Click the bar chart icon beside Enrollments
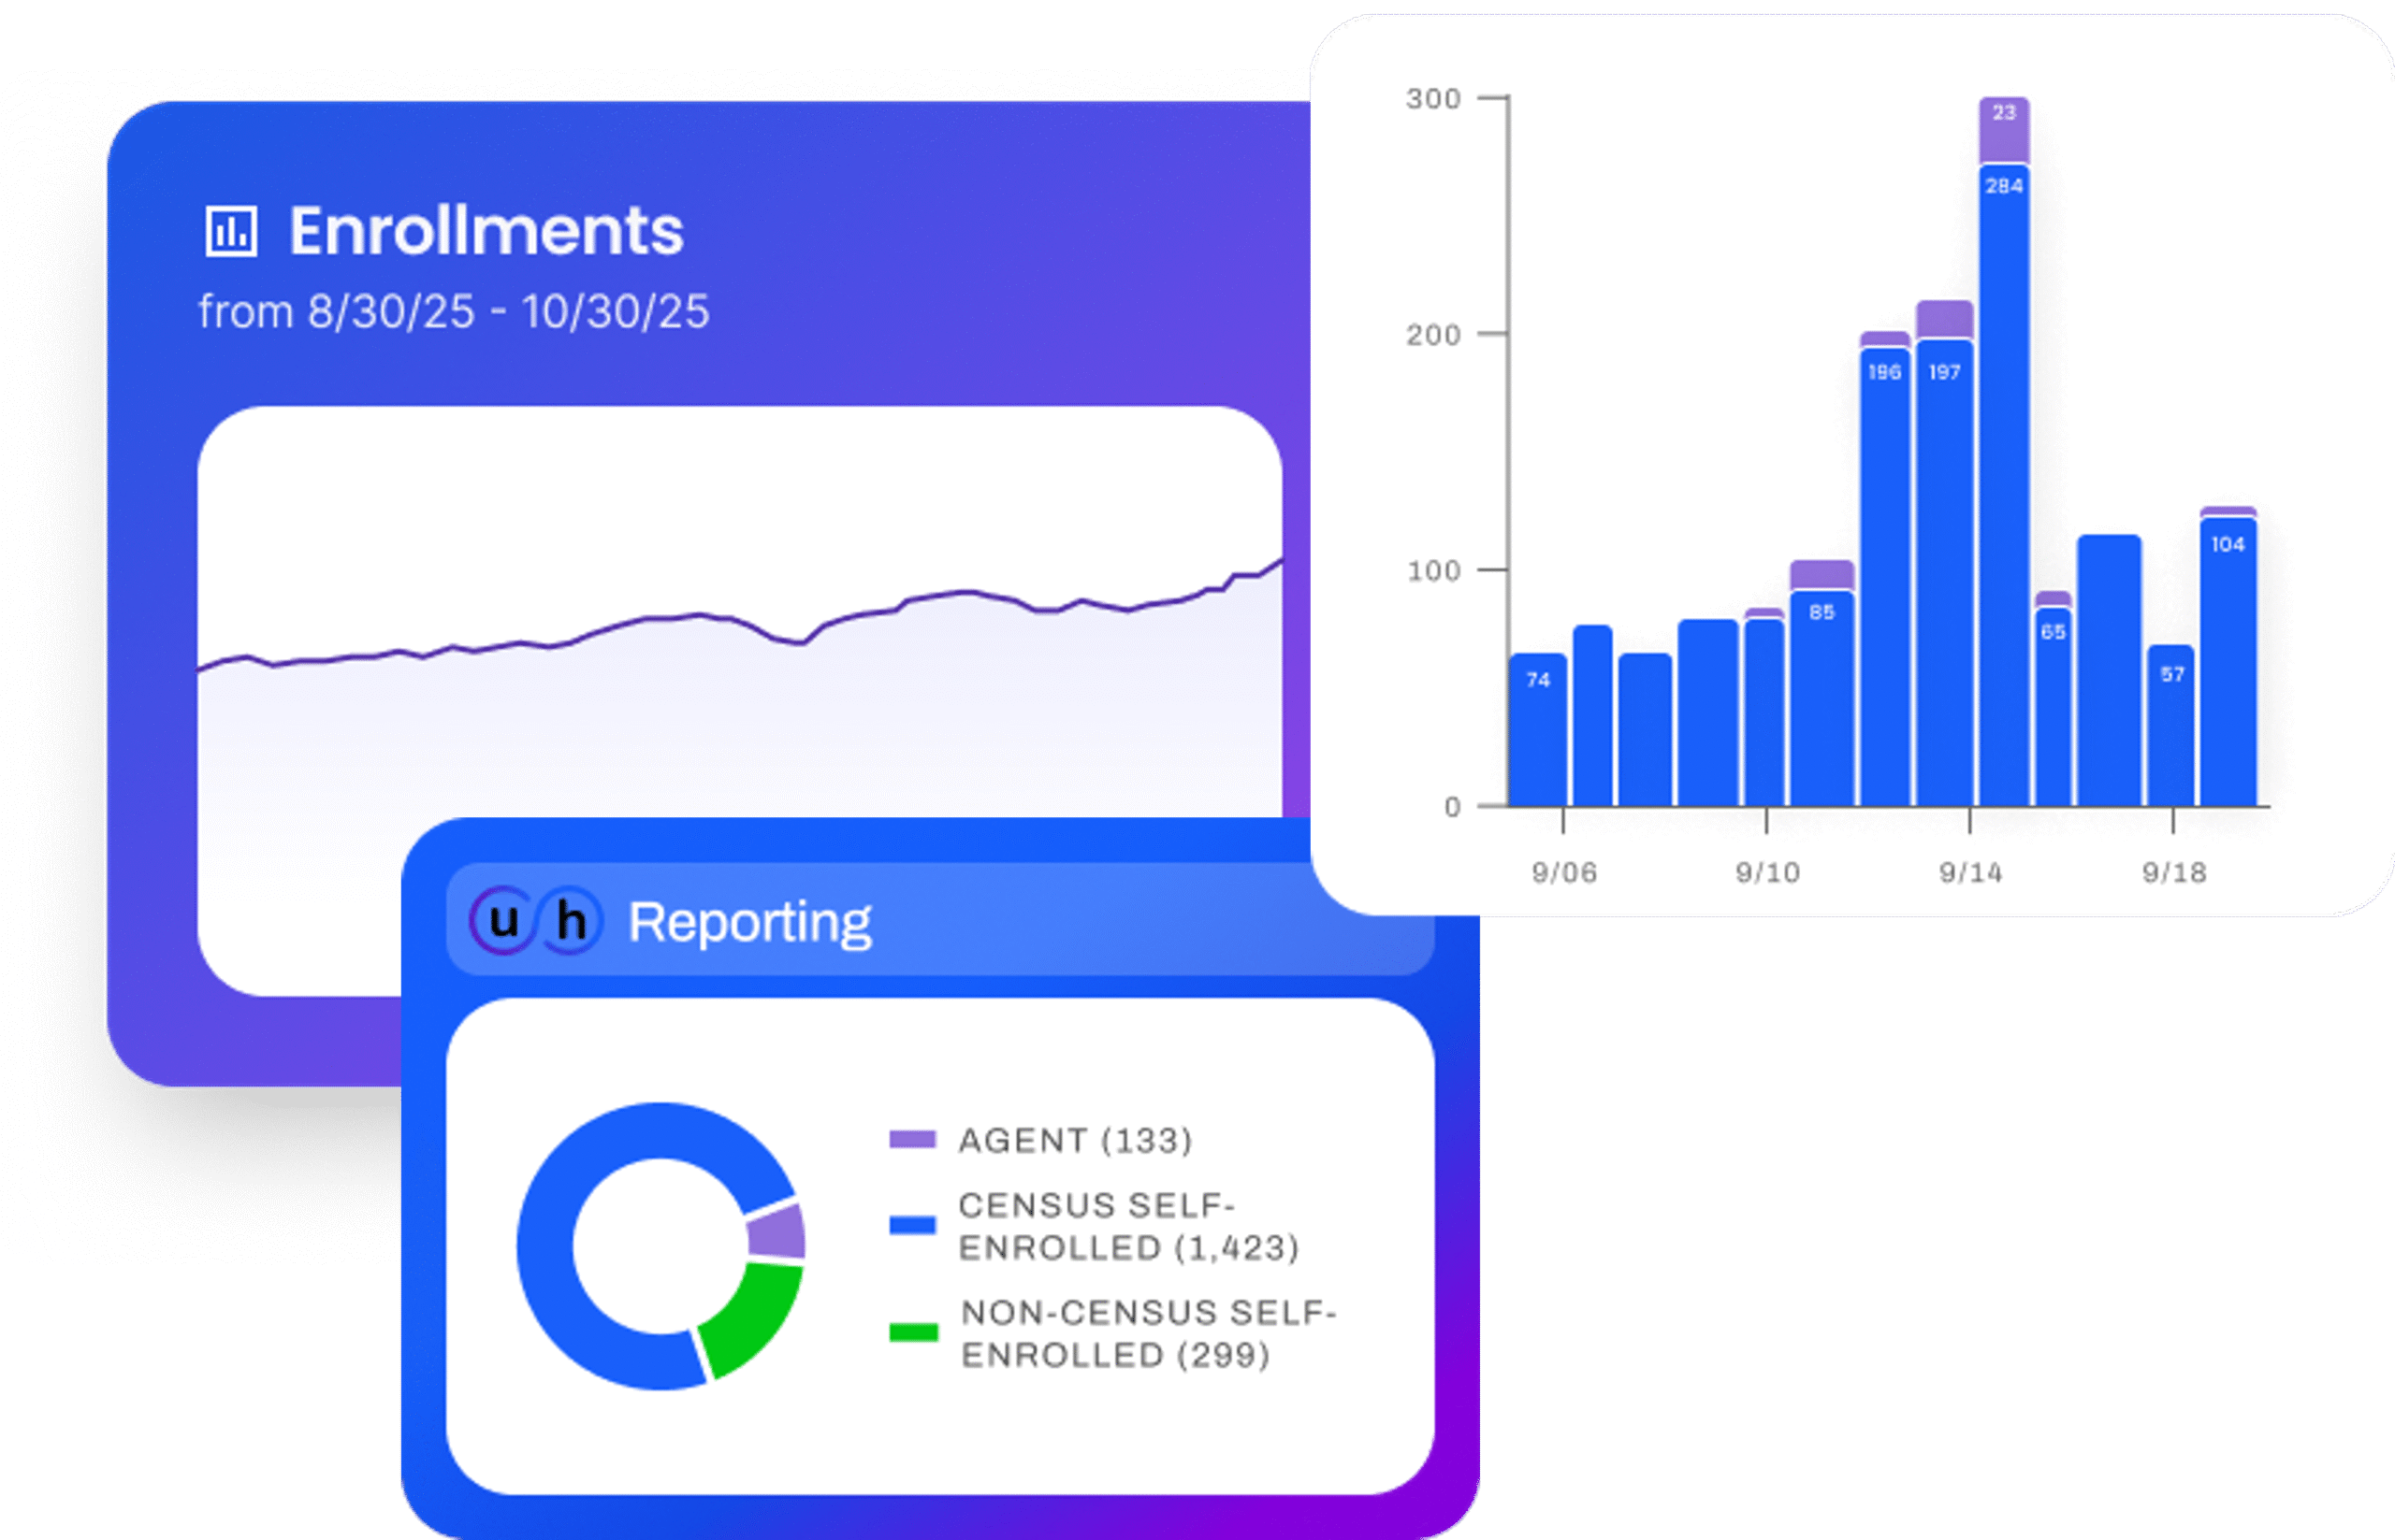The width and height of the screenshot is (2395, 1540). click(231, 231)
